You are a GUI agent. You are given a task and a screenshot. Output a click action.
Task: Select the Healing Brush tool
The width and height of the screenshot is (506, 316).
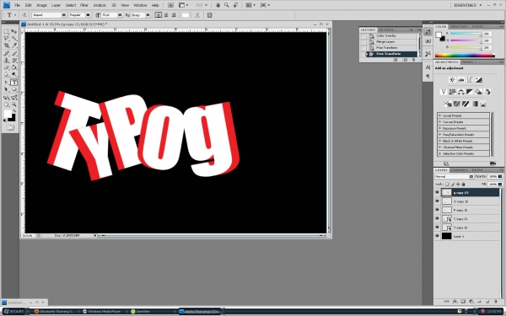pyautogui.click(x=6, y=54)
